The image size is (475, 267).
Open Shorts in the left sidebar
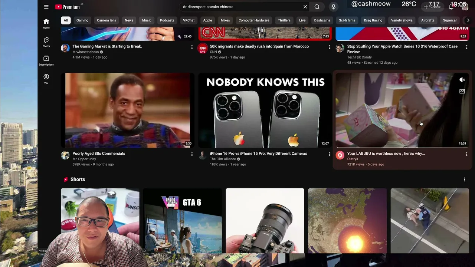point(46,42)
